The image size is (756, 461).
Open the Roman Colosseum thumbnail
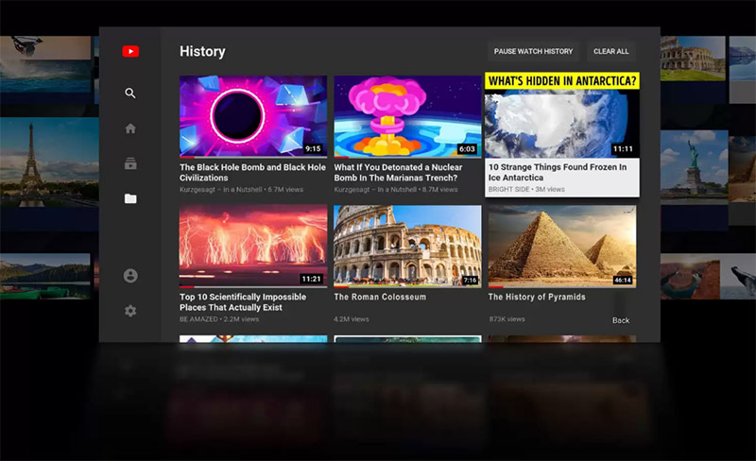(407, 246)
